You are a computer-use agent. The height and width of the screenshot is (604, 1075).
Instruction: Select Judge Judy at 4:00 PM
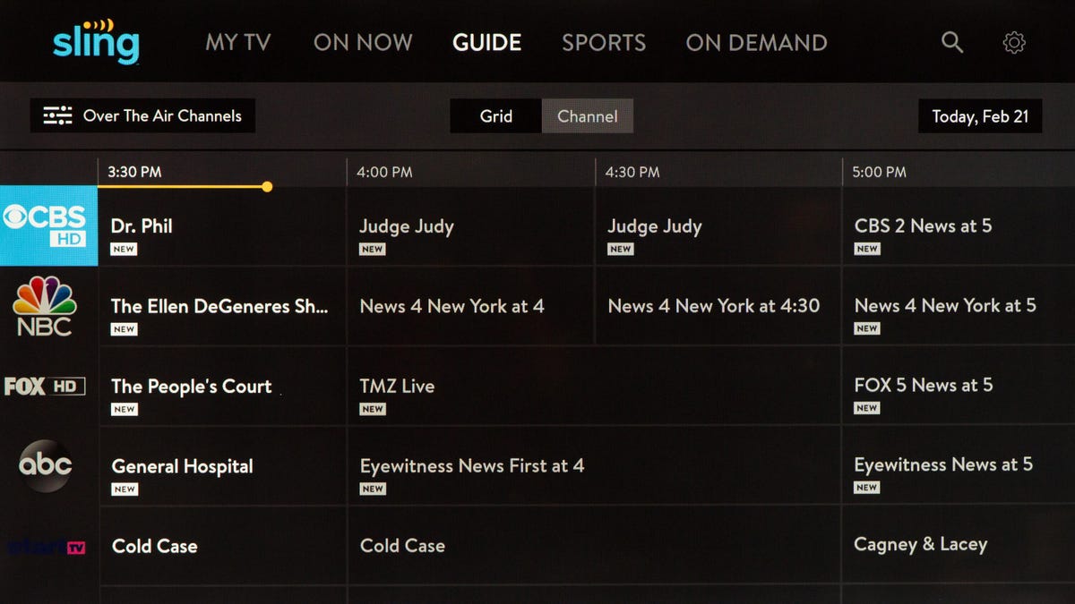471,226
